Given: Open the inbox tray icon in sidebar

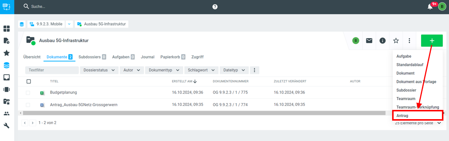Looking at the screenshot, I should click(6, 77).
